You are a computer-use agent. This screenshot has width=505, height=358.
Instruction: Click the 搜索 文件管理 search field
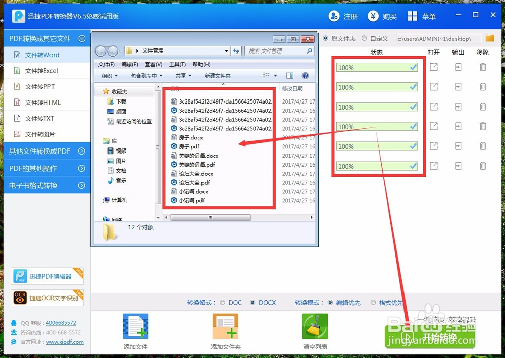[275, 51]
